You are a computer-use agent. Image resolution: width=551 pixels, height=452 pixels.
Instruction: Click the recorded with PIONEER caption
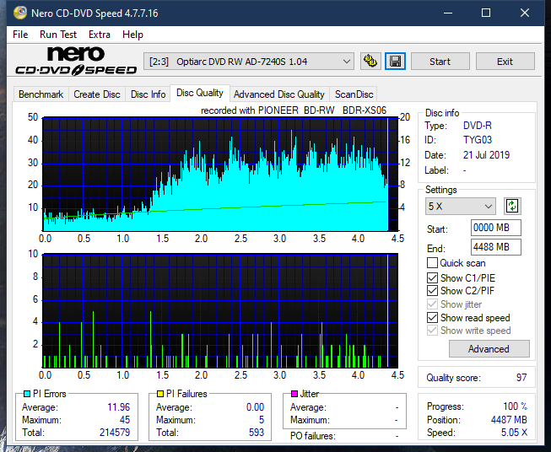[294, 110]
